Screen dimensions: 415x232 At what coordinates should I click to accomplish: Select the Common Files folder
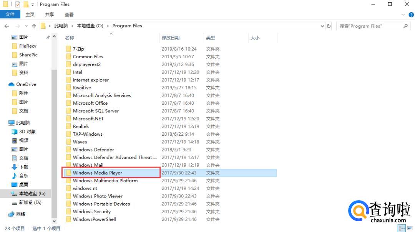[x=88, y=56]
